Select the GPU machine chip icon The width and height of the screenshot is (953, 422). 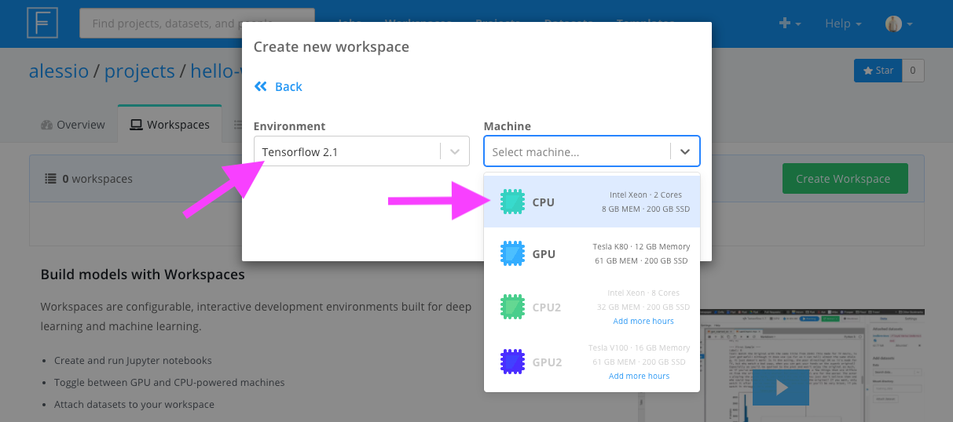pos(512,254)
